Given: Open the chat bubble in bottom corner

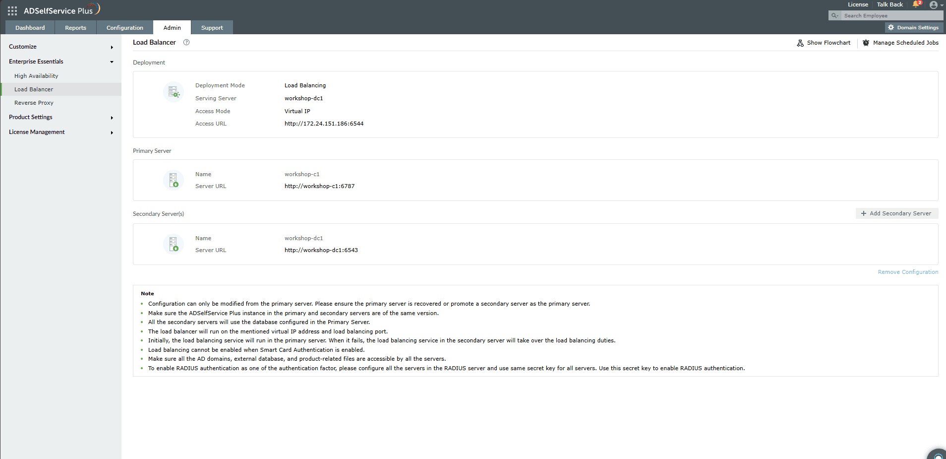Looking at the screenshot, I should pyautogui.click(x=937, y=454).
